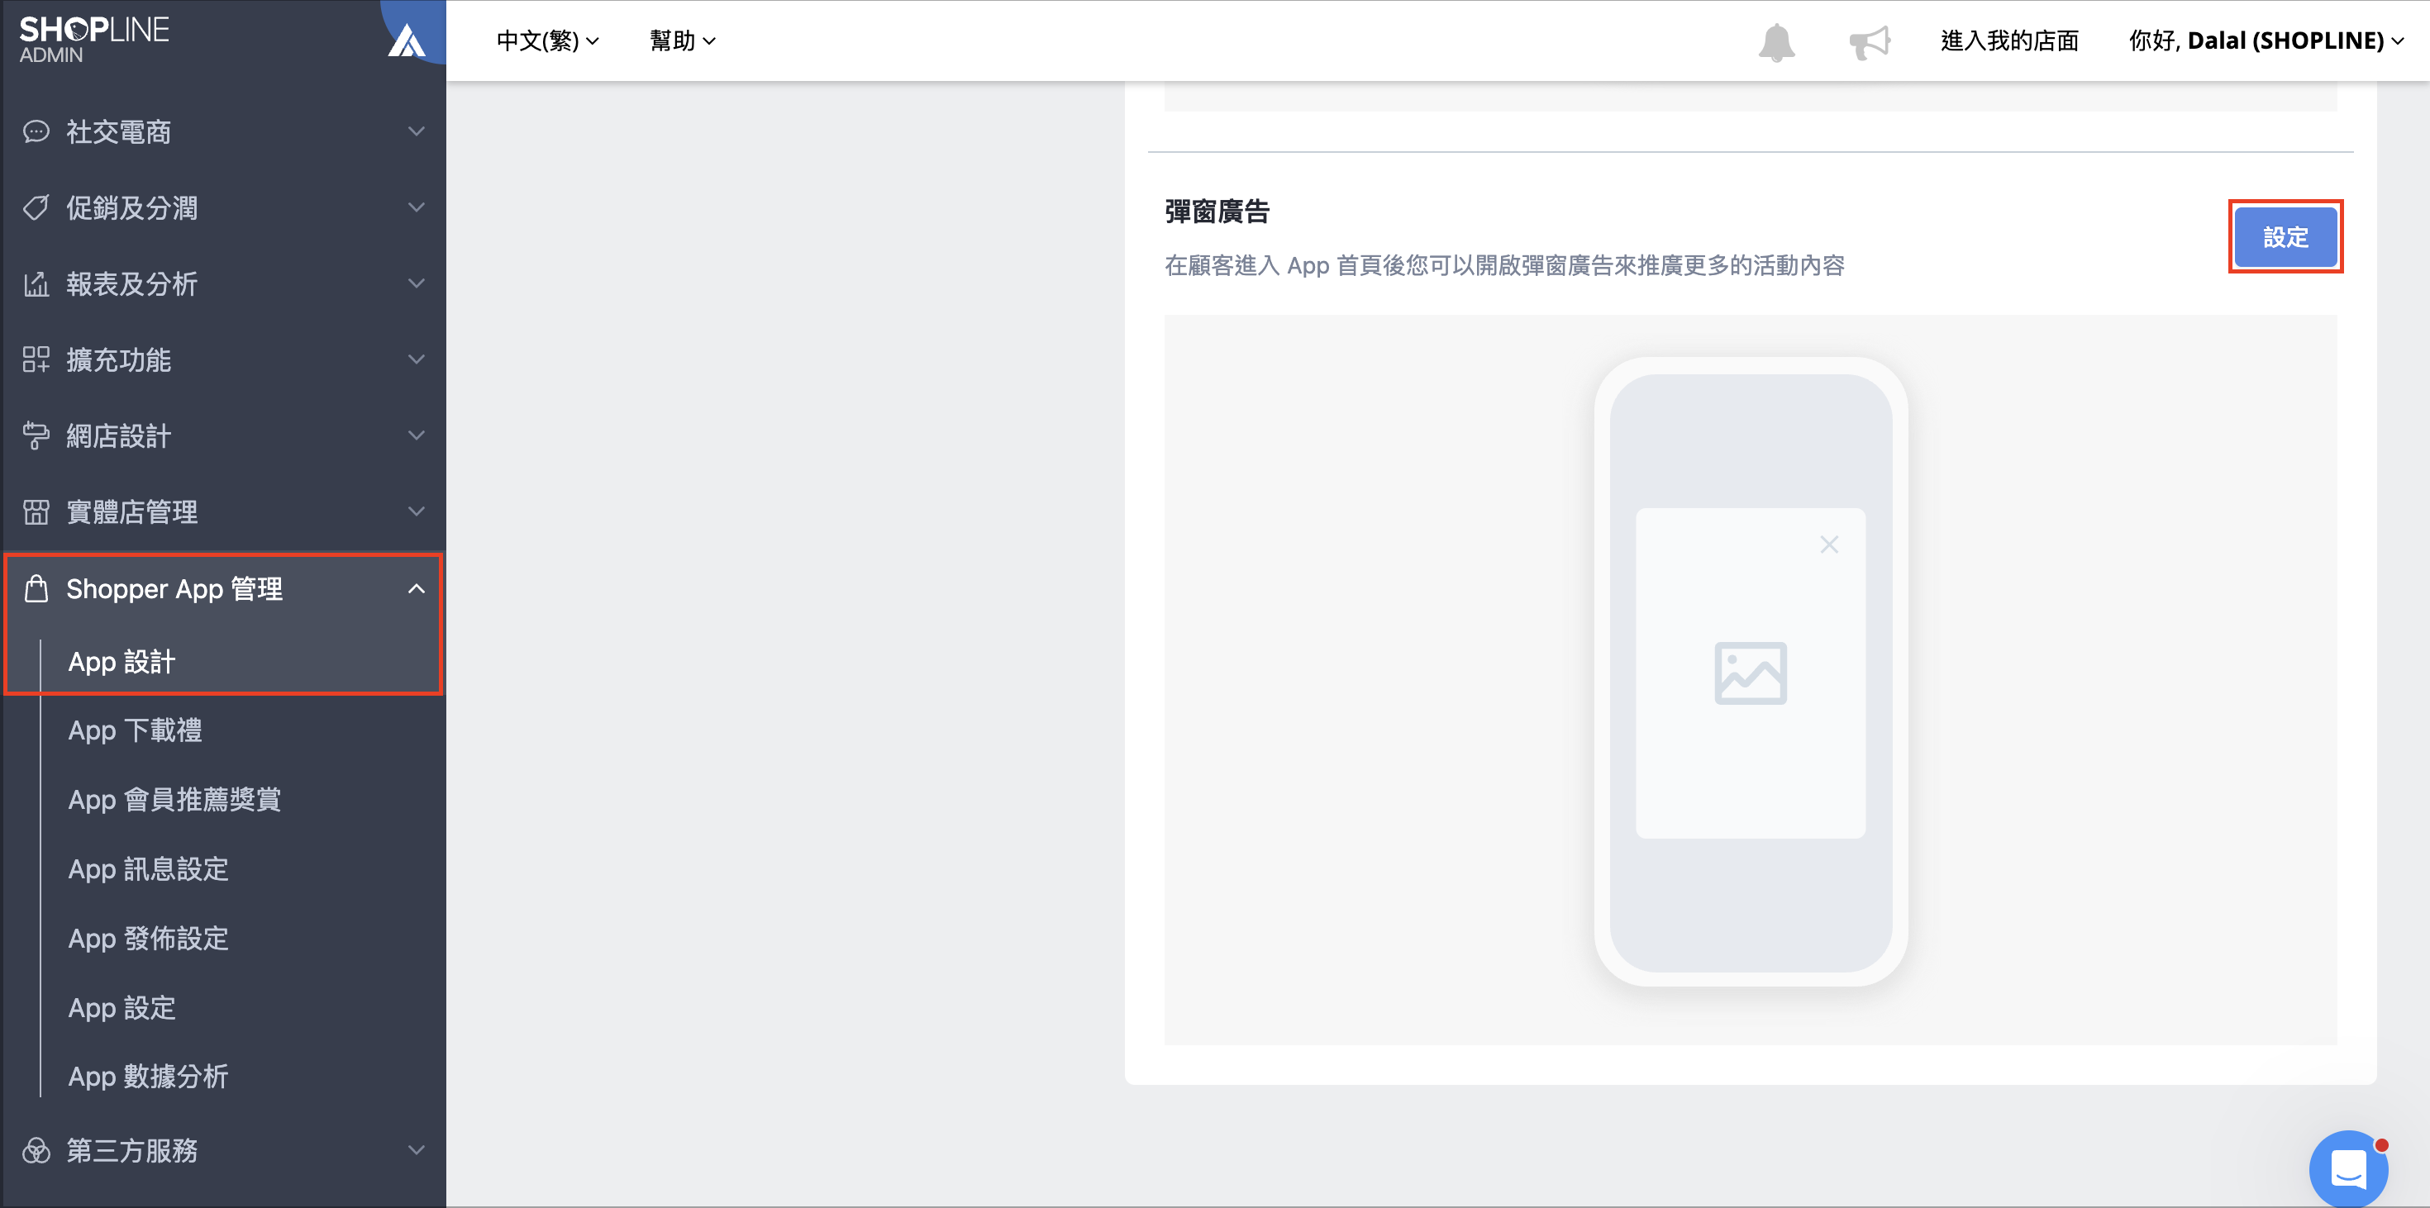Expand the 第三方服務 chevron

pyautogui.click(x=416, y=1149)
